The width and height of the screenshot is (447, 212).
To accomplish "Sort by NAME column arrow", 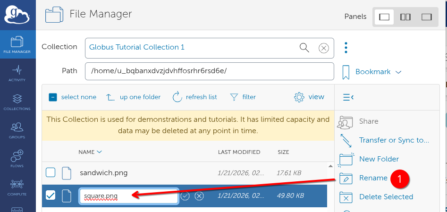I will tap(99, 152).
